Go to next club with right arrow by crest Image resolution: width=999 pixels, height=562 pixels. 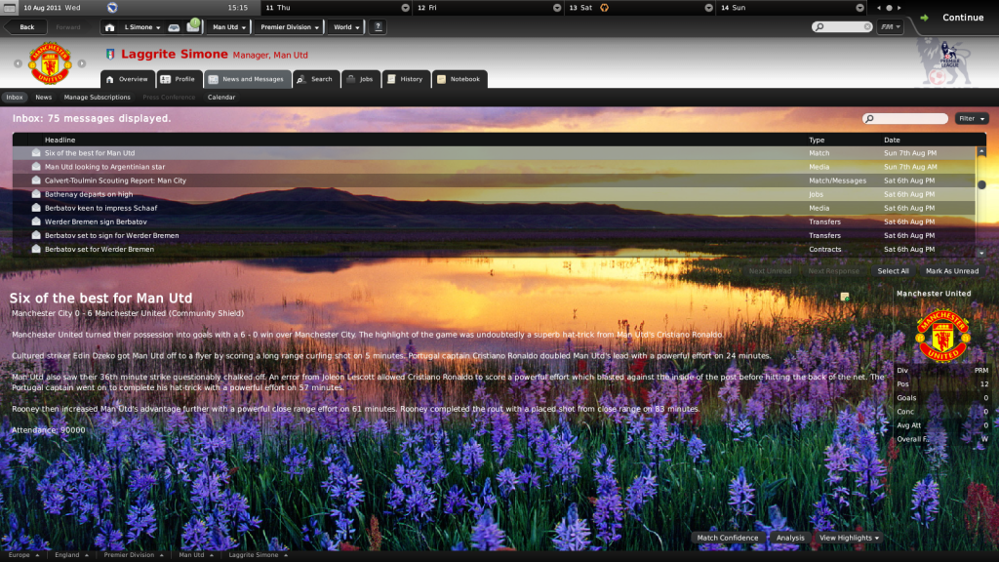[82, 63]
